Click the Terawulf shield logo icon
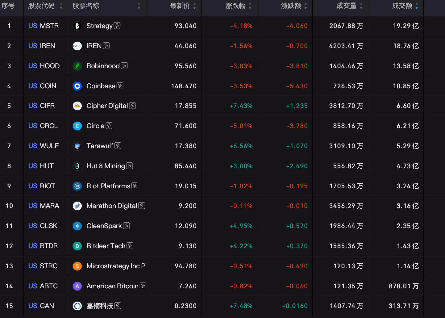 point(77,146)
